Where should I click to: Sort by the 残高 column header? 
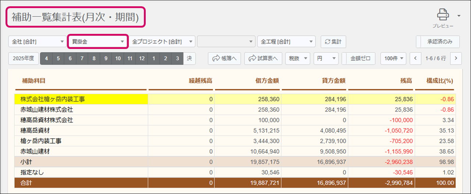tap(406, 81)
